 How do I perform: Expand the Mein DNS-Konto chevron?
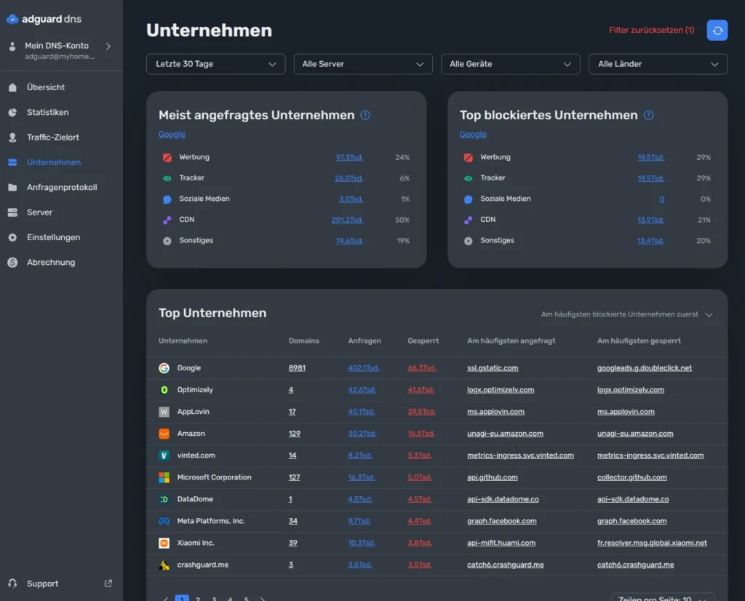click(108, 46)
